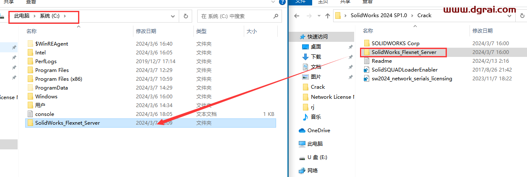Viewport: 527px width, 177px height.
Task: Open recent locations dropdown in right window
Action: pos(318,16)
